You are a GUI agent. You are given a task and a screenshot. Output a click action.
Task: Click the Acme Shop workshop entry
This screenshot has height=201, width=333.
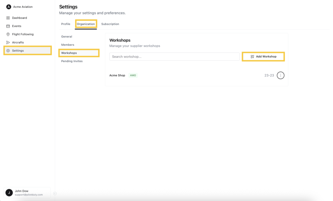pyautogui.click(x=117, y=75)
